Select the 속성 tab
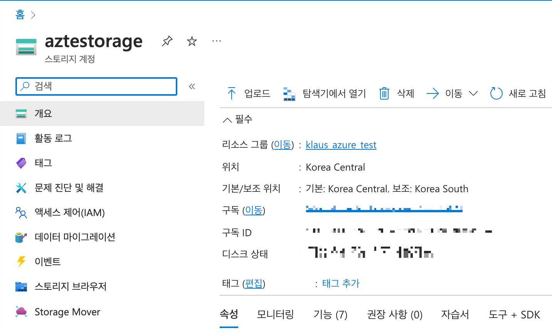The height and width of the screenshot is (335, 552). click(x=229, y=315)
